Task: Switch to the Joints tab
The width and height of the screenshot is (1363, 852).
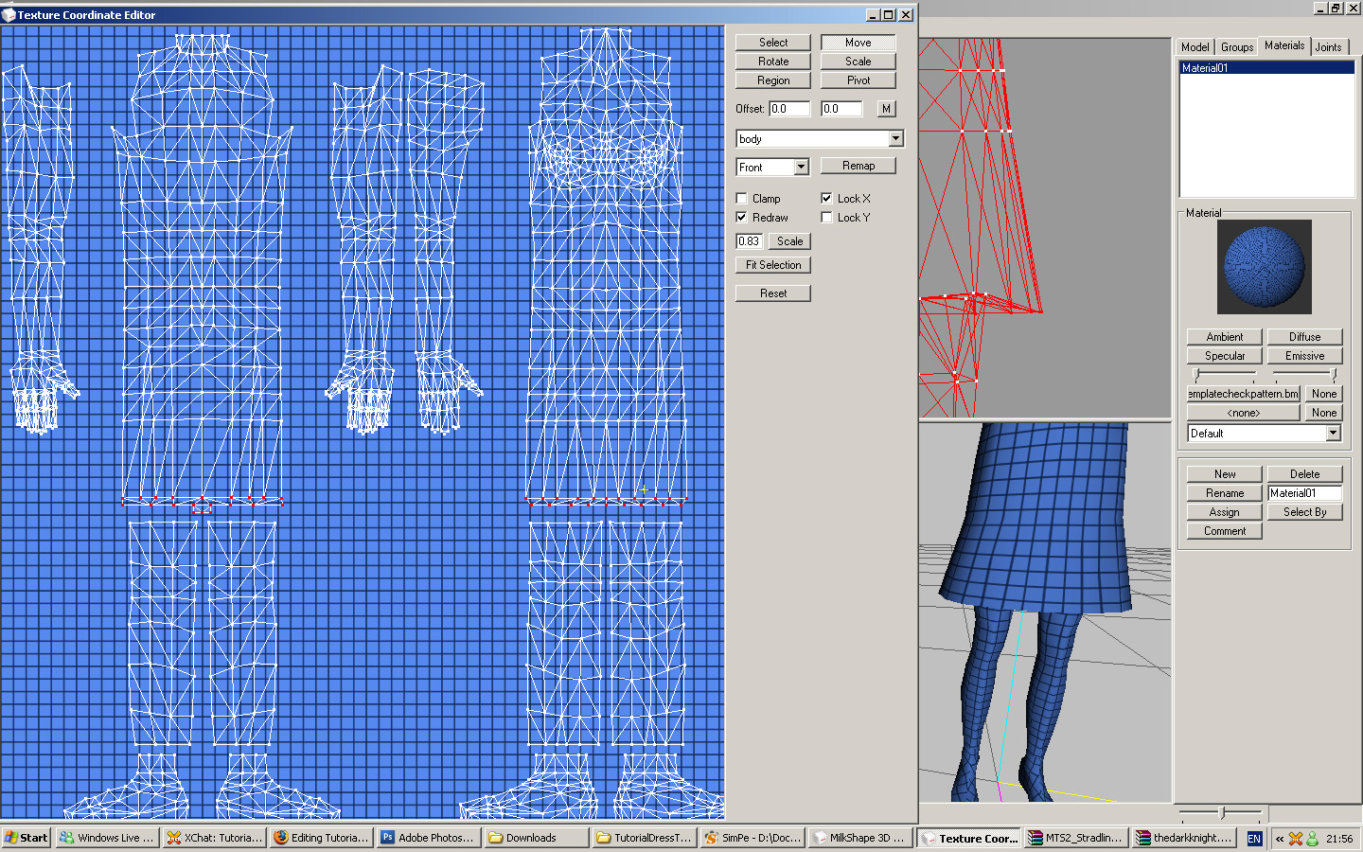Action: click(x=1328, y=47)
